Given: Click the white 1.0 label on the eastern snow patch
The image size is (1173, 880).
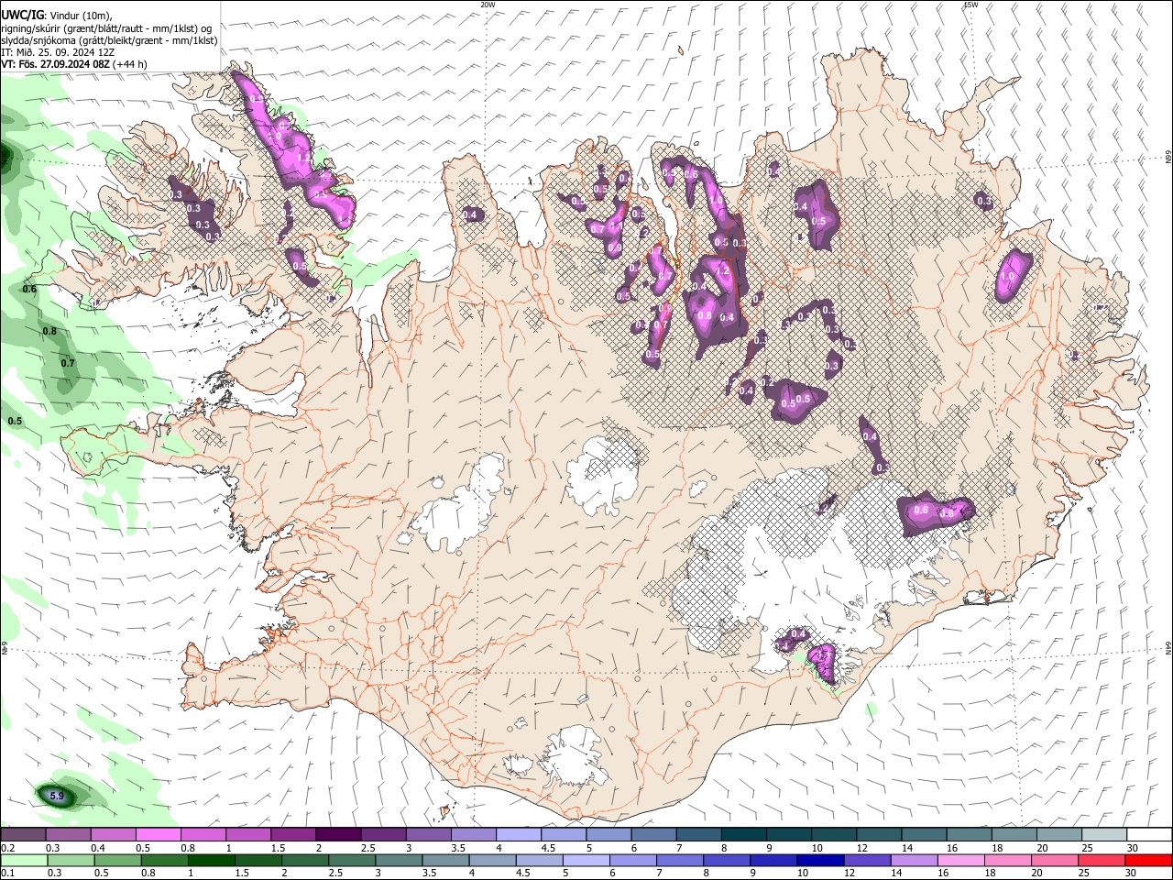Looking at the screenshot, I should 1007,276.
